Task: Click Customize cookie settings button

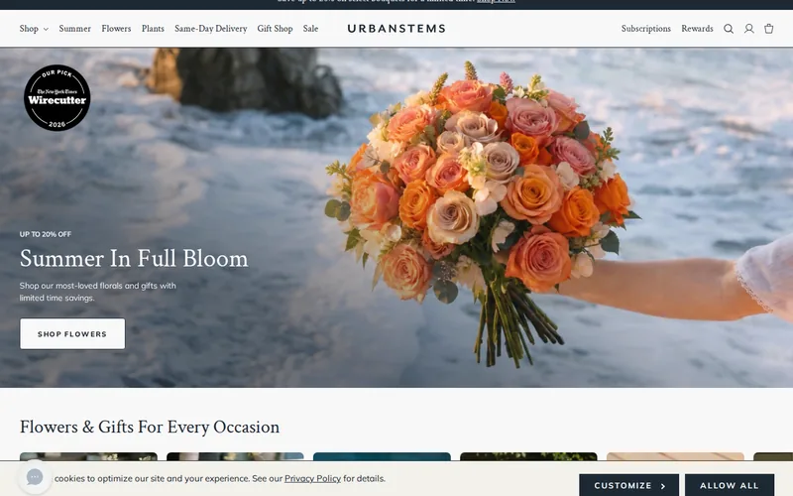Action: click(629, 485)
